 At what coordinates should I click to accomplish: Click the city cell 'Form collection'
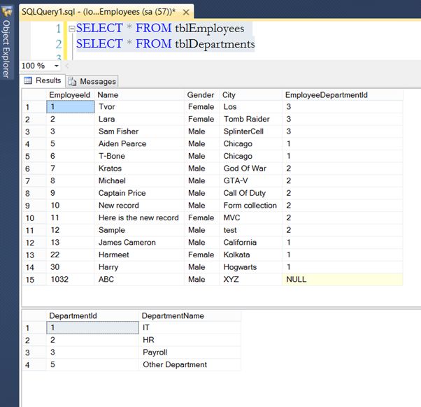pyautogui.click(x=250, y=206)
